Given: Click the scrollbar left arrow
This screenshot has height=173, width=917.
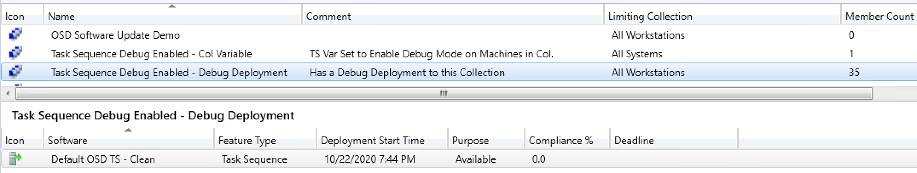Looking at the screenshot, I should pos(8,94).
